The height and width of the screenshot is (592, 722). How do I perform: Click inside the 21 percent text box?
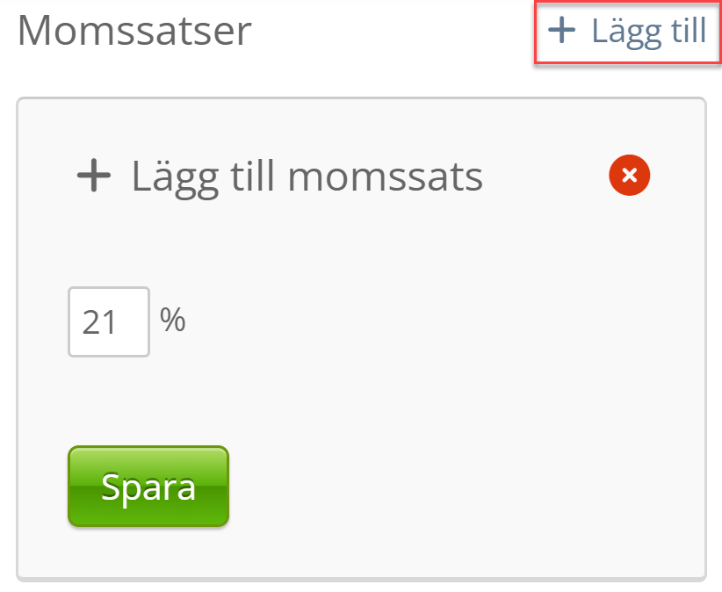point(109,321)
